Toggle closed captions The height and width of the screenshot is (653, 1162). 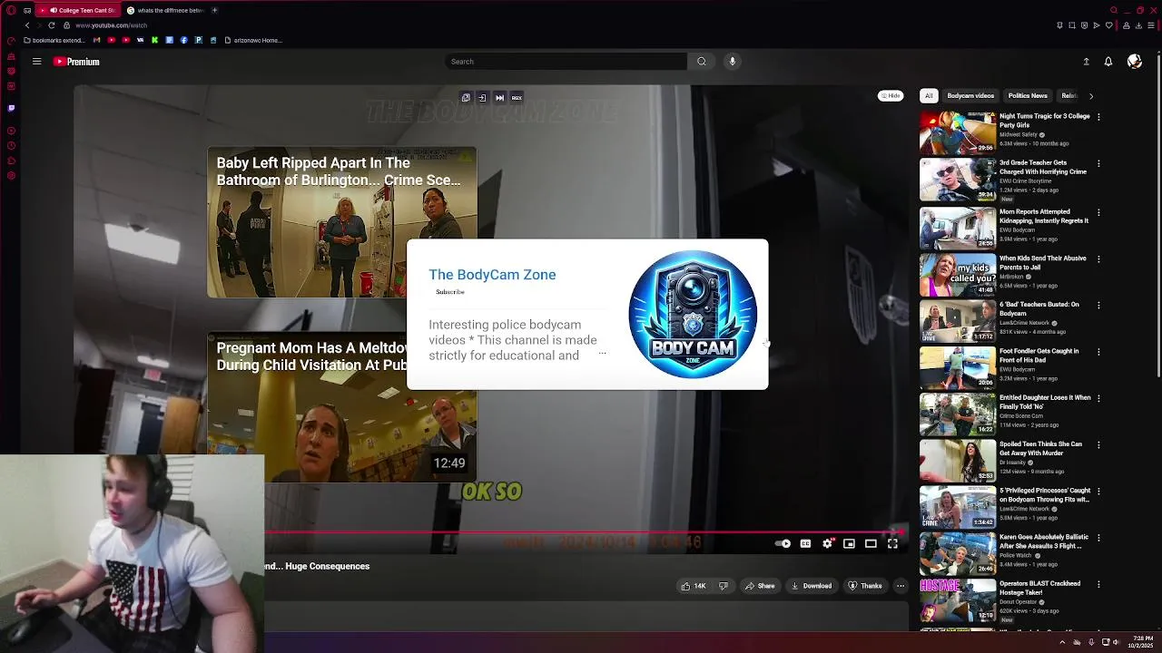point(805,544)
